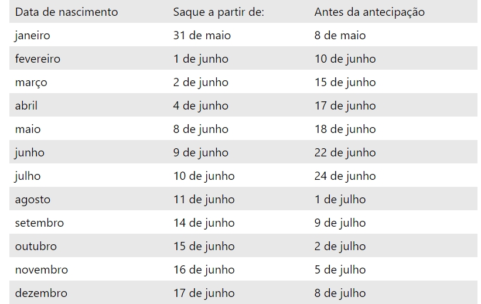Click the "agosto" row label

pos(33,199)
